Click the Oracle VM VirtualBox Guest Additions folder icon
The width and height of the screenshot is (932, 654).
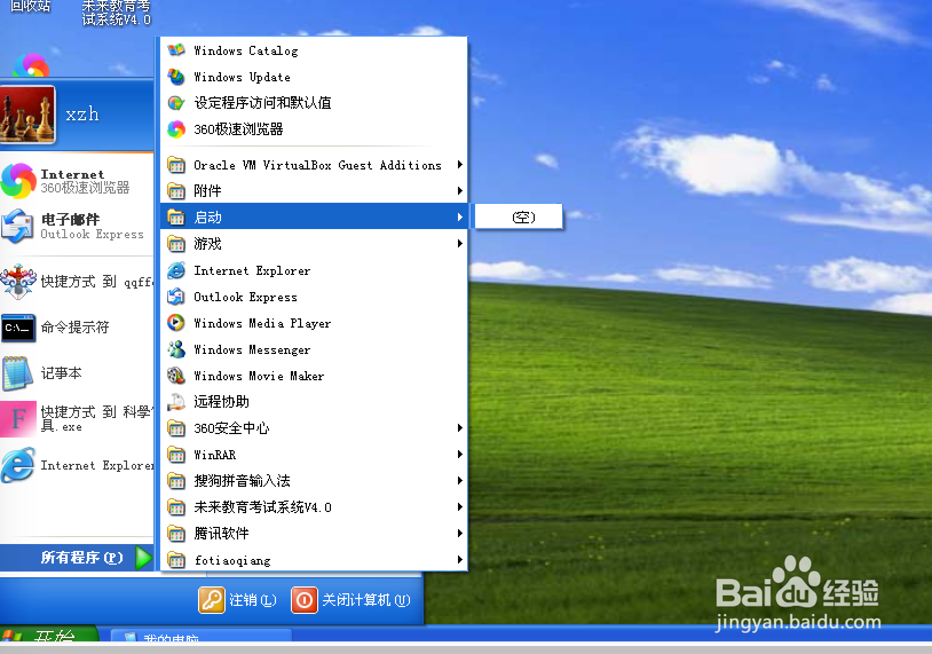(176, 165)
